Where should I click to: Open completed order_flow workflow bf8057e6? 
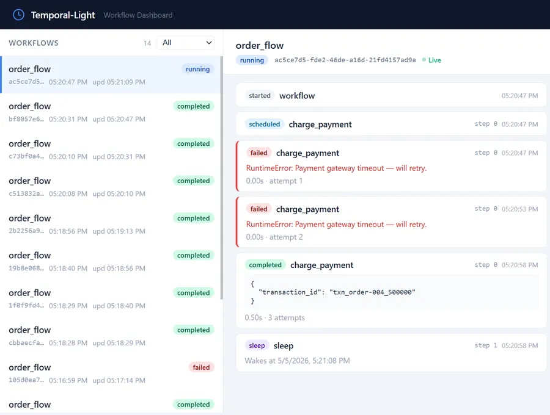[111, 112]
